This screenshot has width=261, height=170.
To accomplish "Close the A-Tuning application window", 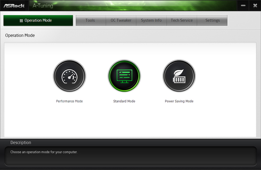I will (x=255, y=6).
